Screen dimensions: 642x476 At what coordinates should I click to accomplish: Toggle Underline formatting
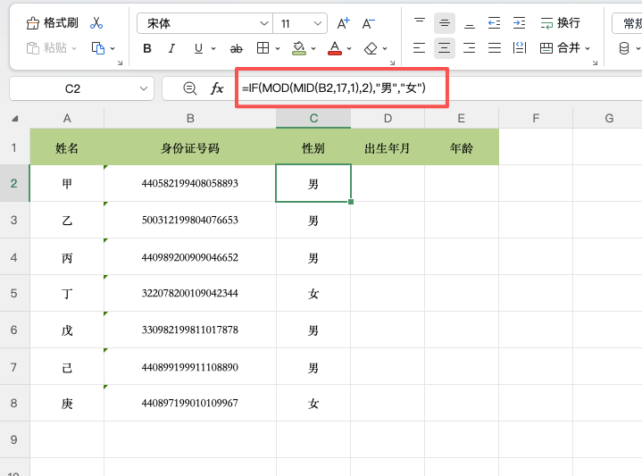click(198, 48)
